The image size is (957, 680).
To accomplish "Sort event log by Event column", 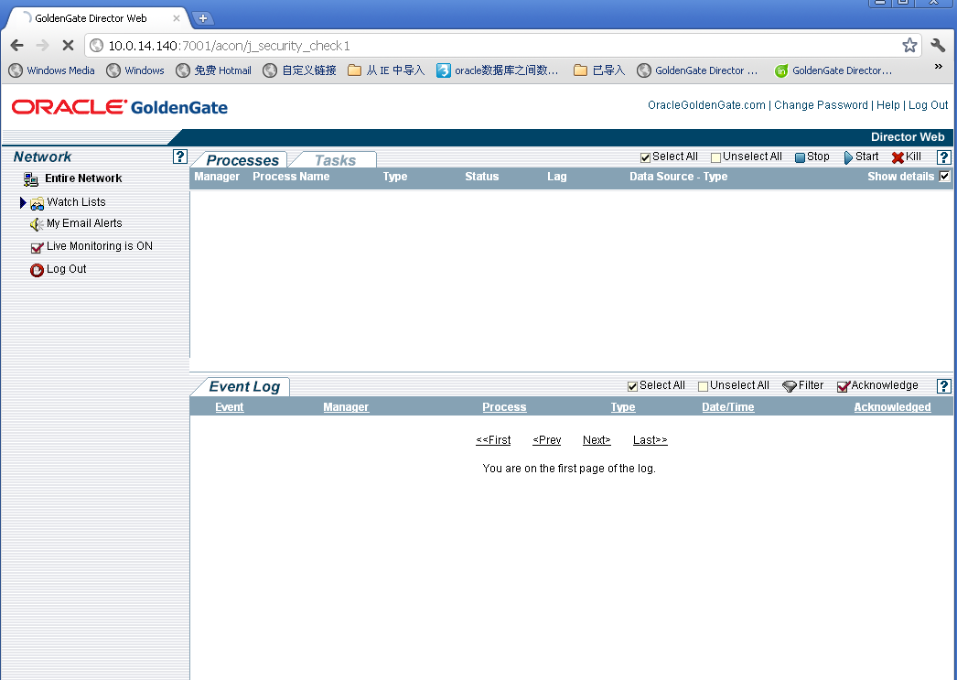I will tap(230, 407).
